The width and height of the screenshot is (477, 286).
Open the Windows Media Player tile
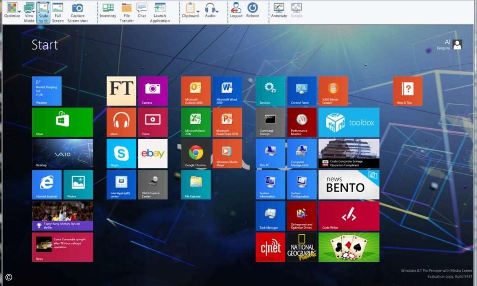pyautogui.click(x=227, y=153)
